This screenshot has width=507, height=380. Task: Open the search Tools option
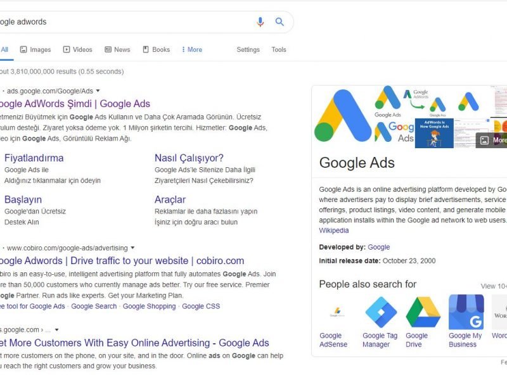pyautogui.click(x=279, y=49)
